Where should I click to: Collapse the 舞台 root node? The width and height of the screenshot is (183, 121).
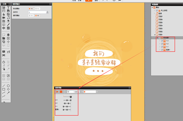[152, 8]
